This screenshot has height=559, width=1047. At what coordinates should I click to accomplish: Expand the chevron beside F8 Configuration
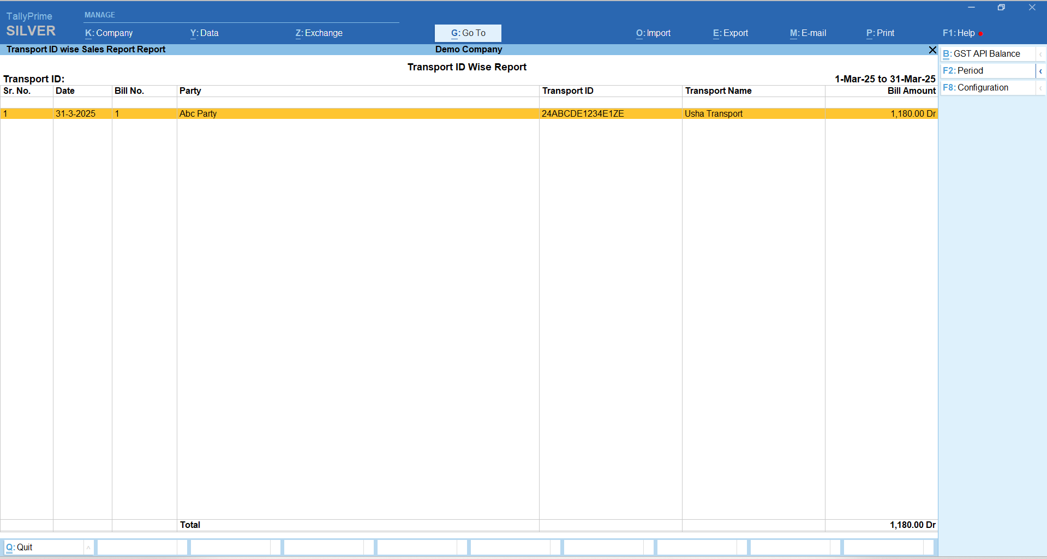click(1040, 88)
